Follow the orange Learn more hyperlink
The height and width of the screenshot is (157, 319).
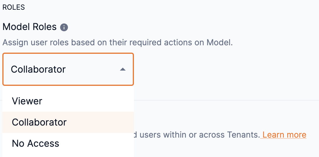(x=284, y=135)
